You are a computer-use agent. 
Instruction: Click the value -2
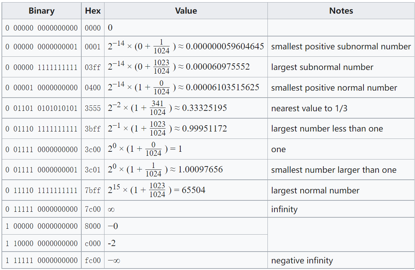pyautogui.click(x=112, y=243)
